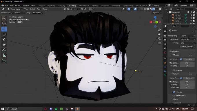
Task: Activate the Move tool
Action: pyautogui.click(x=4, y=29)
